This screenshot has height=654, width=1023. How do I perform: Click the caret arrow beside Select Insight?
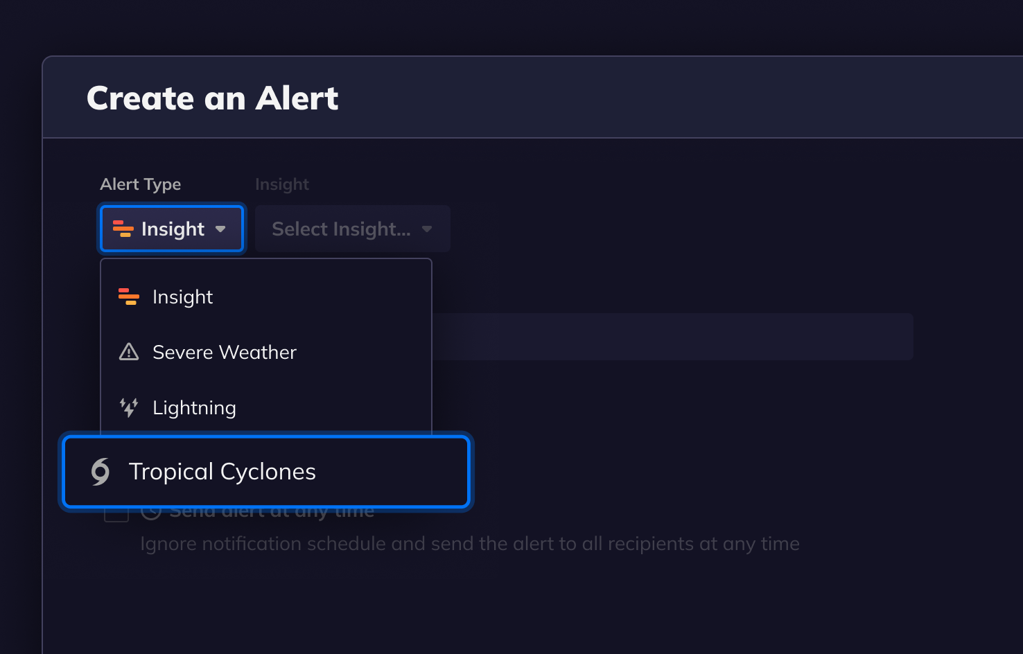pos(427,229)
